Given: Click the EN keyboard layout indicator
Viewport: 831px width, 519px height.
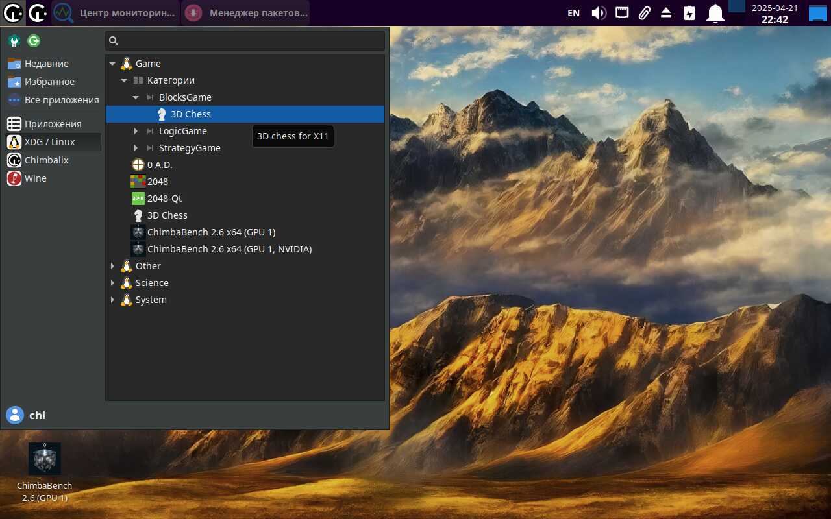Looking at the screenshot, I should click(573, 13).
